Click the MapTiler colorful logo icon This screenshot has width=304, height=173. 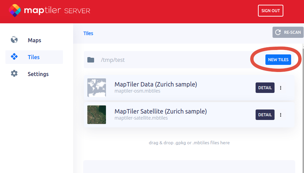click(15, 10)
